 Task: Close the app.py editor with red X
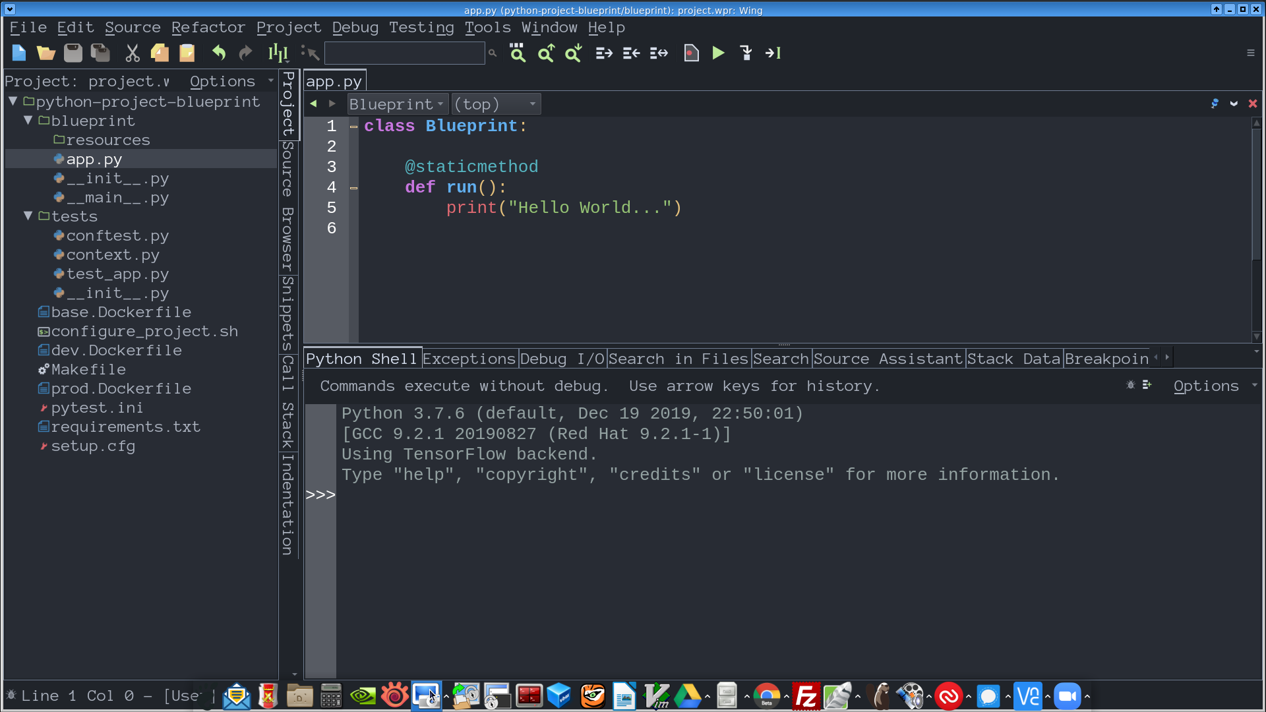(x=1253, y=104)
